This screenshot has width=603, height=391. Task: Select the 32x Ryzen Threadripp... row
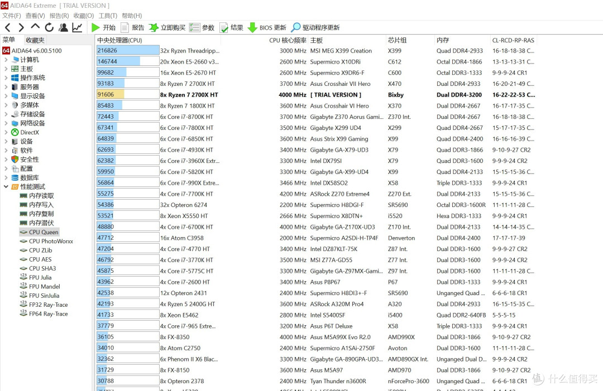pyautogui.click(x=315, y=51)
